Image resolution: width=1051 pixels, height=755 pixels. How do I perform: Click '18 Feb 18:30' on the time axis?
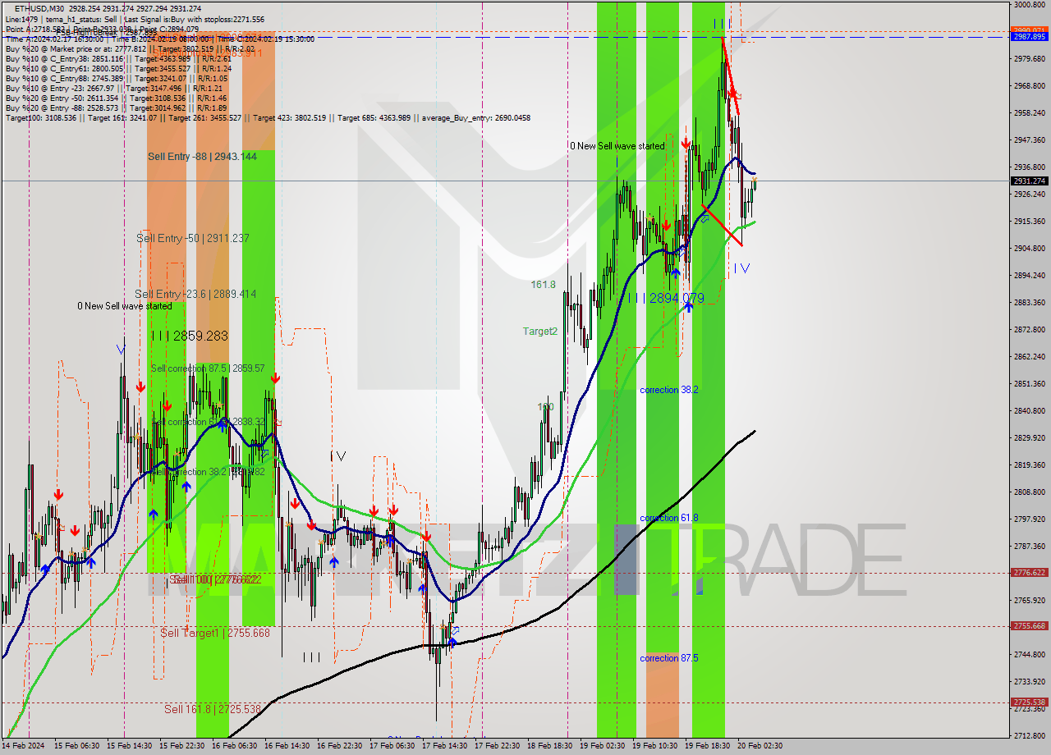(x=548, y=746)
